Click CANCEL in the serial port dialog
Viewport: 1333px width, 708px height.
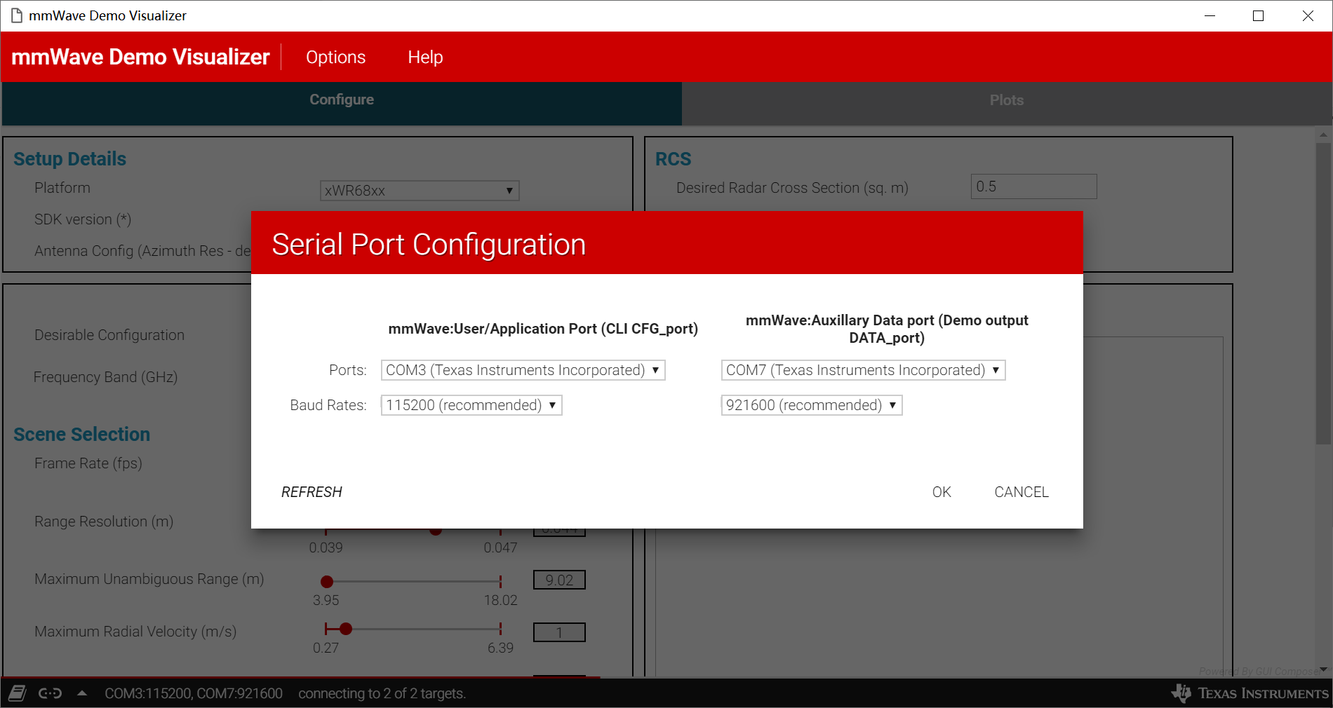1021,492
